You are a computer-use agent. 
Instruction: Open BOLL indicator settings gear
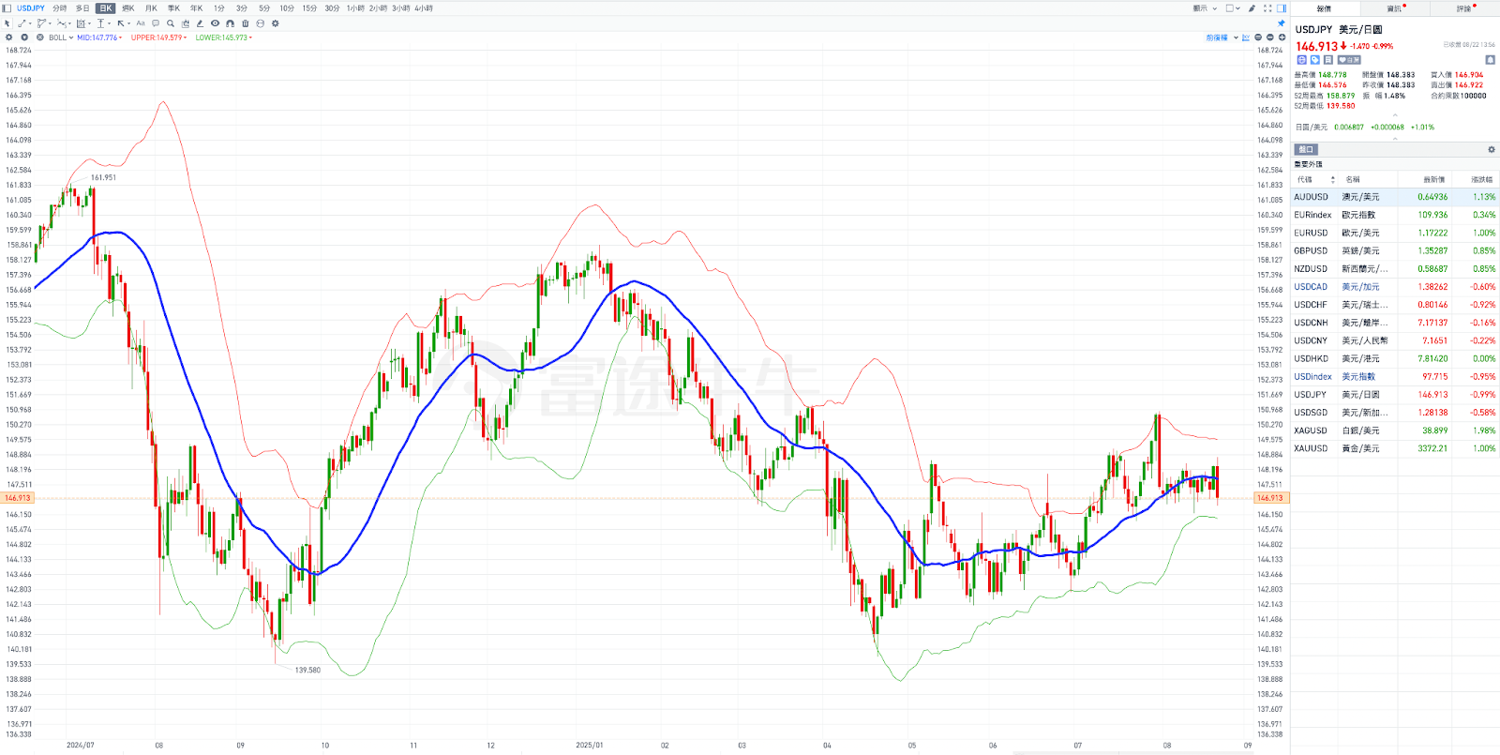point(8,38)
